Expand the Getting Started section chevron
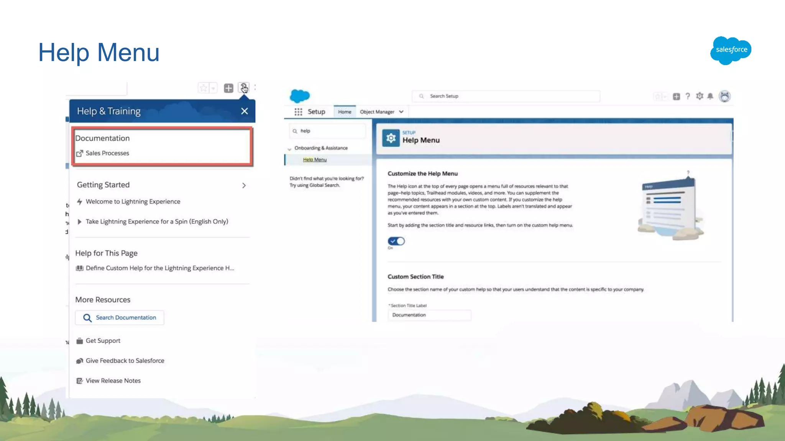Screen dimensions: 785x441 (x=244, y=186)
